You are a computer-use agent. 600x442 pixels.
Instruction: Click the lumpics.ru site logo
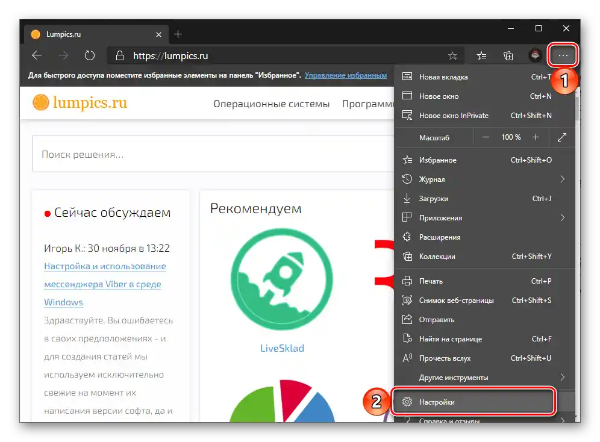pyautogui.click(x=80, y=102)
